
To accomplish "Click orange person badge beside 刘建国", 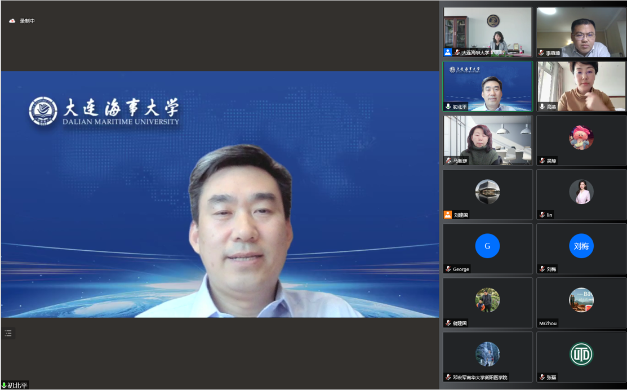I will [x=447, y=215].
